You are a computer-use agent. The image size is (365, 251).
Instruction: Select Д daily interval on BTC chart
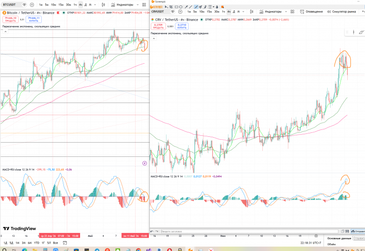(85, 4)
